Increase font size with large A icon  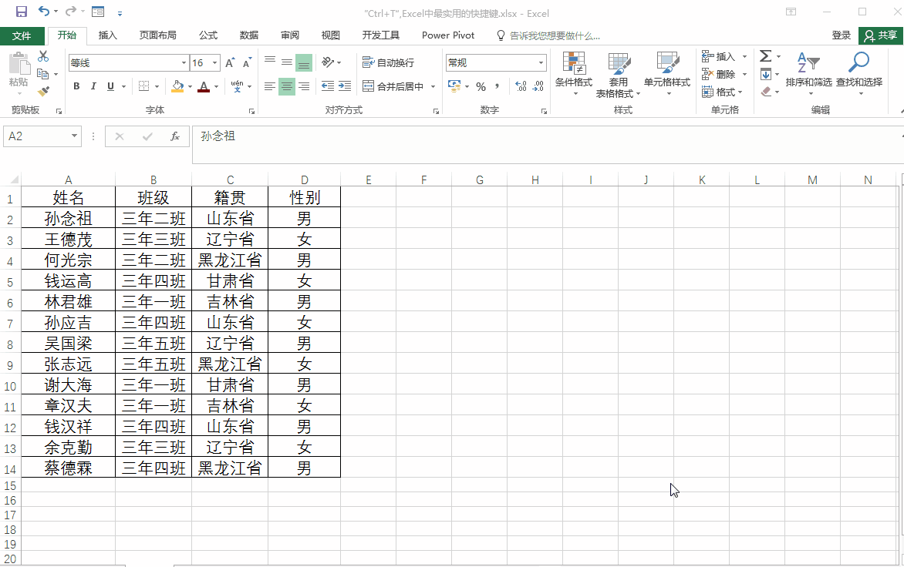(230, 62)
